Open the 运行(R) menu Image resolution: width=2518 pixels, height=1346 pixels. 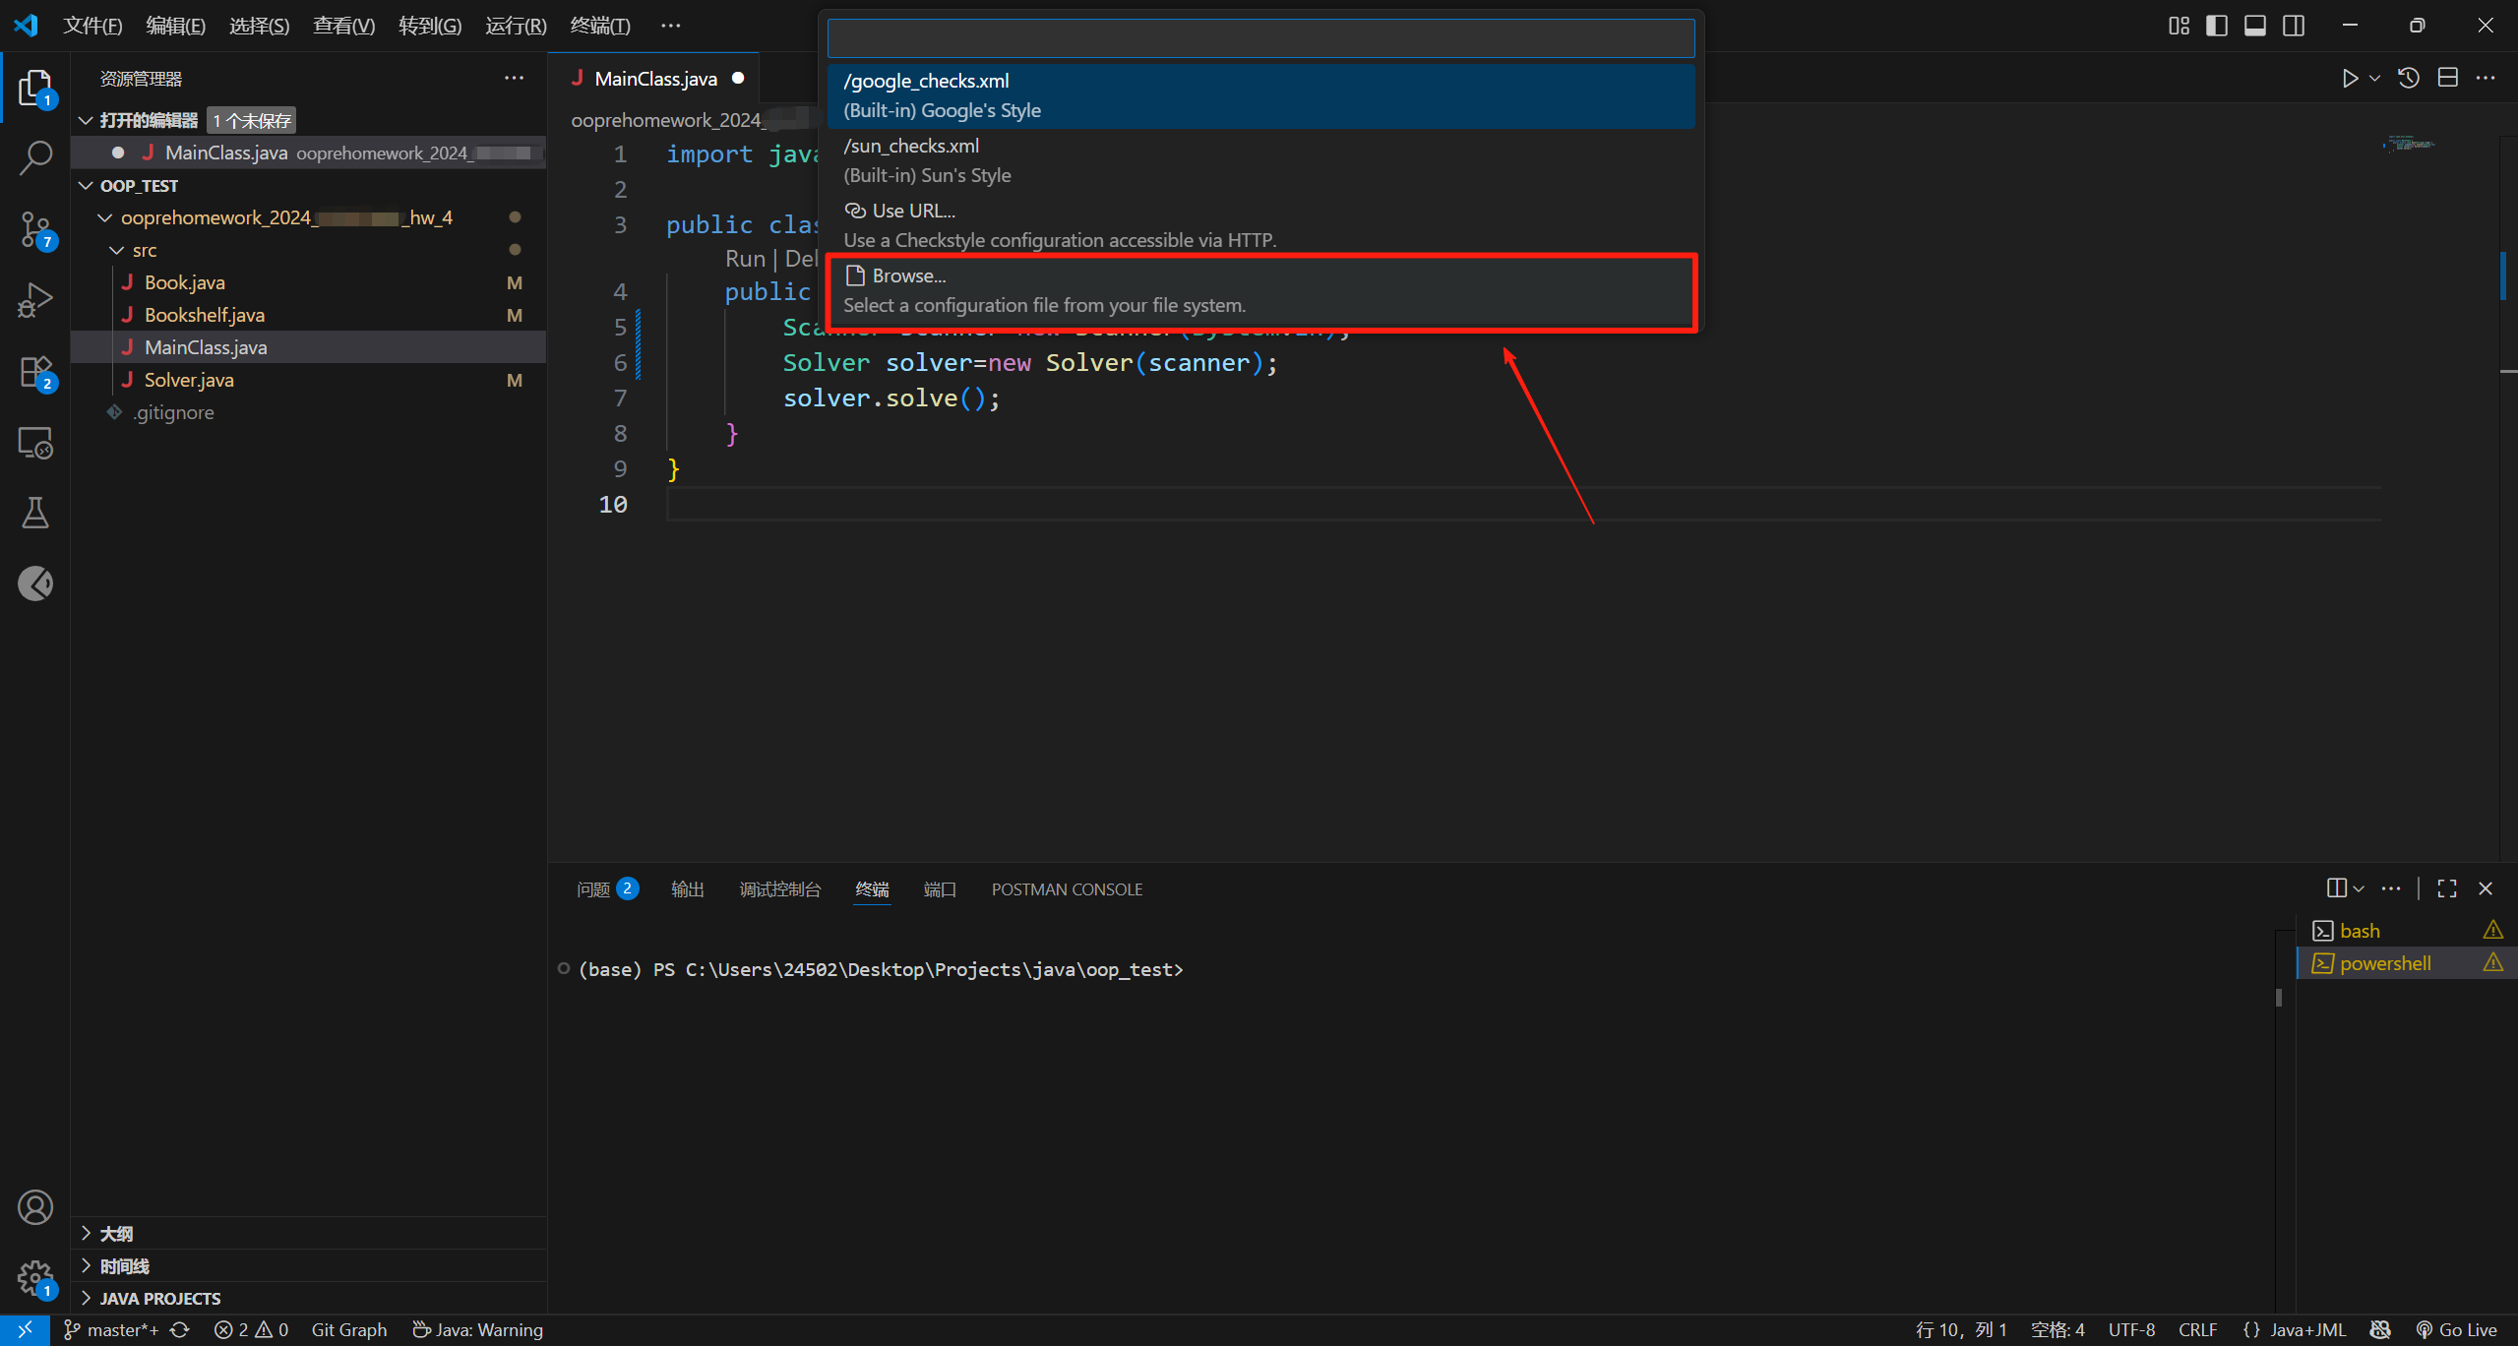click(516, 26)
